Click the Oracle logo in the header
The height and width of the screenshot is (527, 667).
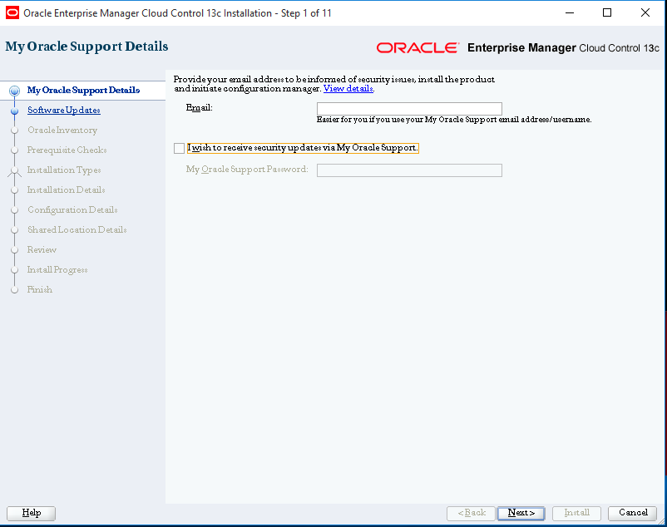417,48
